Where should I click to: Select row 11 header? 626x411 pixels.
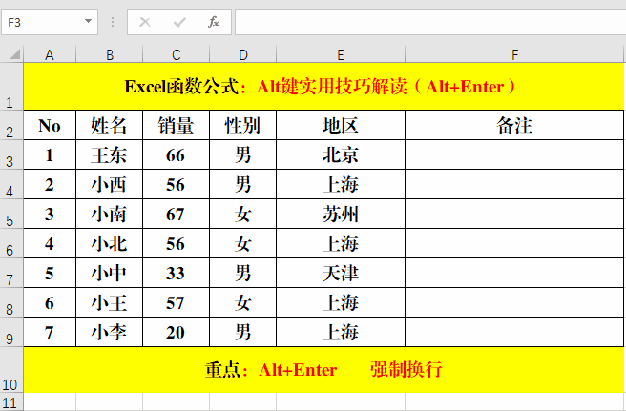coord(11,402)
